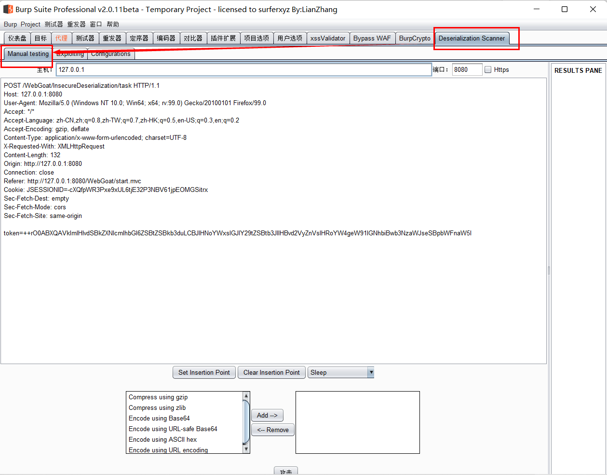
Task: Click the port field containing 8080
Action: [x=467, y=69]
